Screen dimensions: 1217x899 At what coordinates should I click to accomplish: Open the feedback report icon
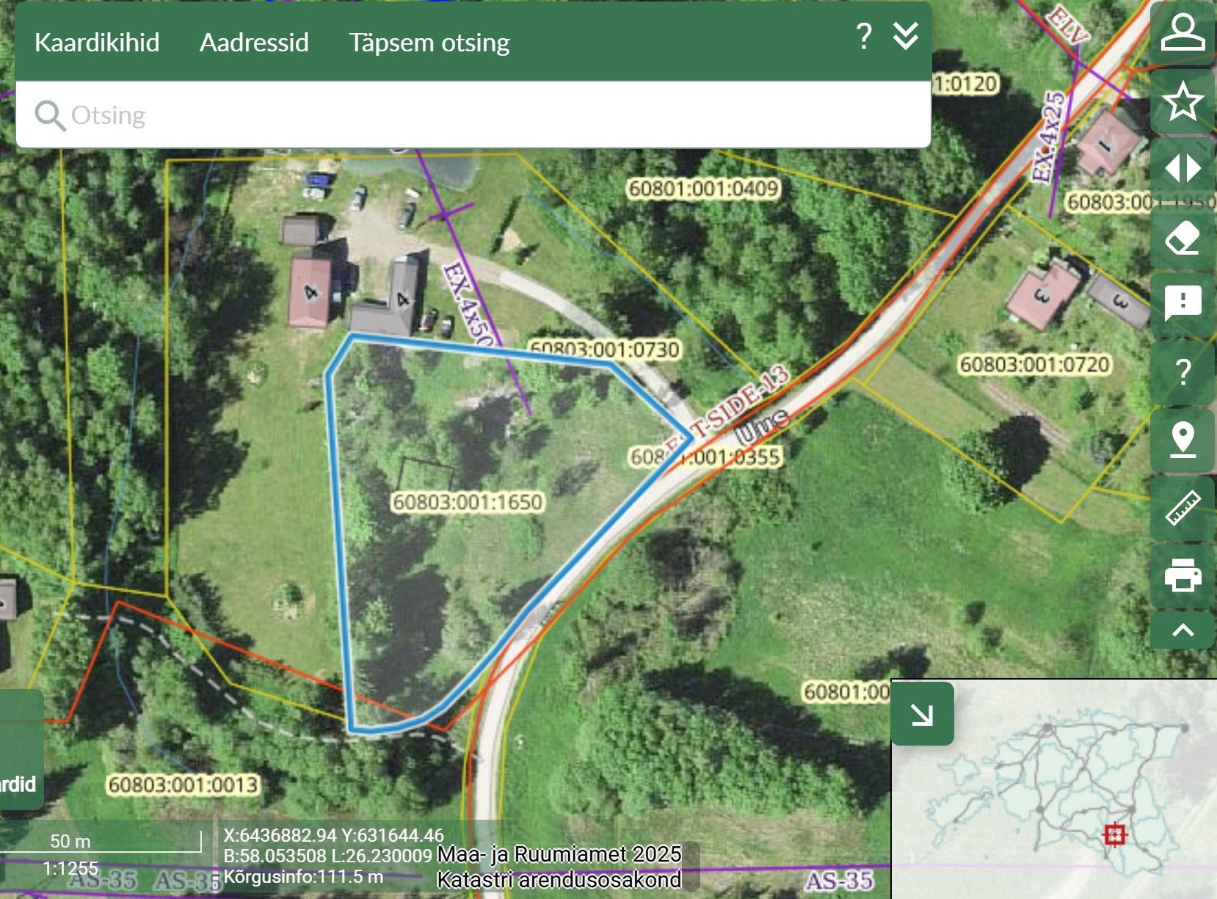click(x=1183, y=304)
